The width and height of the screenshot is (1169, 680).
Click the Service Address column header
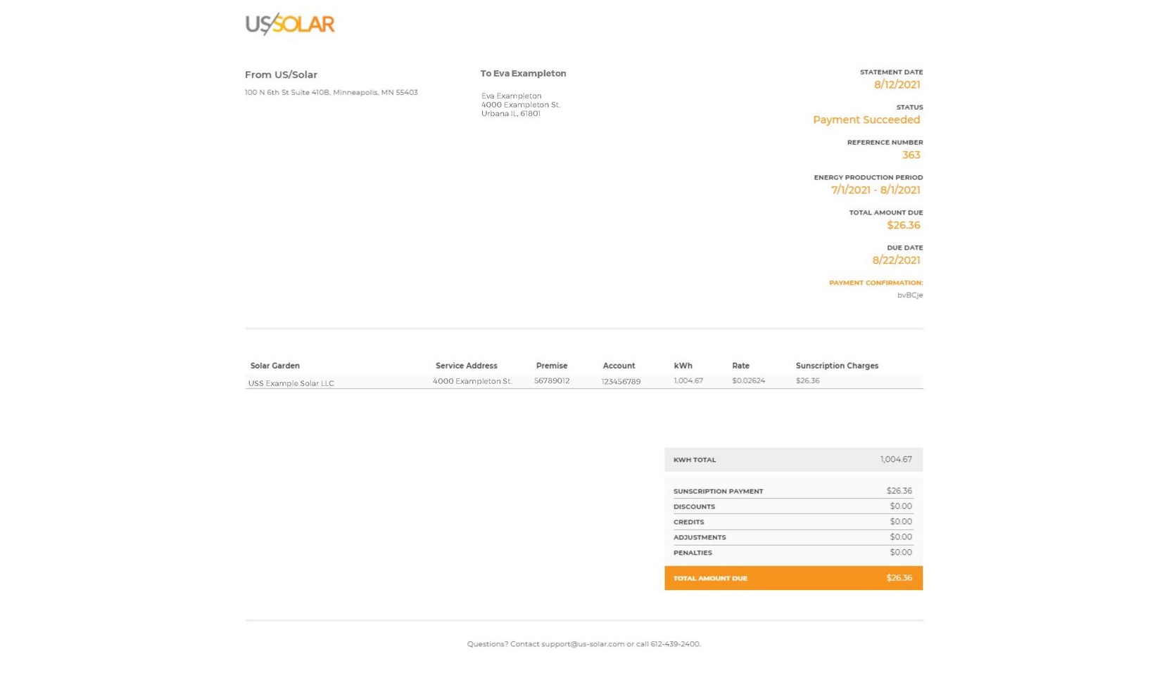[x=466, y=366]
